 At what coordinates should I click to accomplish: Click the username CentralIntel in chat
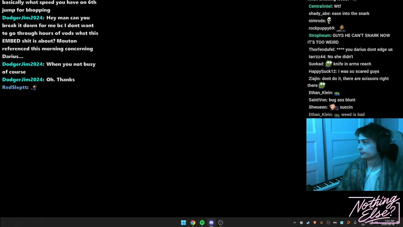click(x=320, y=6)
